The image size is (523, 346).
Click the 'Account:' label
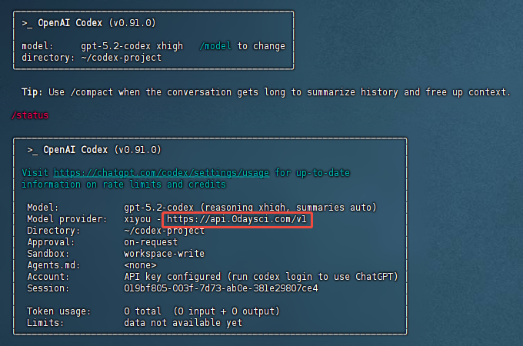coord(48,277)
